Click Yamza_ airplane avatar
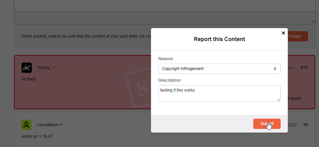 (x=27, y=68)
